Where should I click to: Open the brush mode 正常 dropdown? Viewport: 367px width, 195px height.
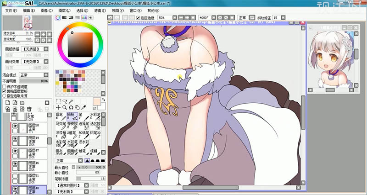pos(80,160)
